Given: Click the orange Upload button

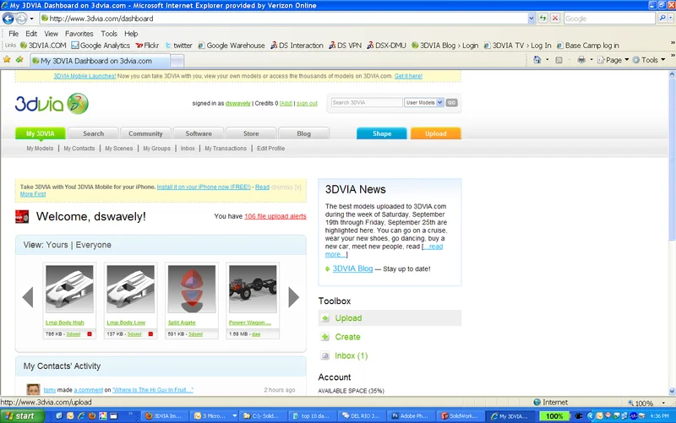Looking at the screenshot, I should coord(435,133).
